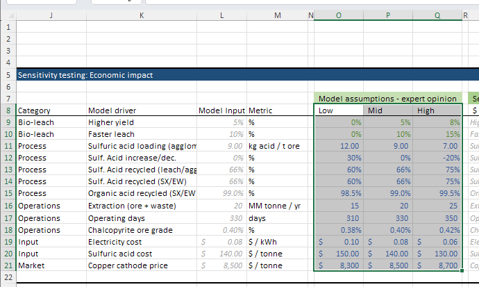
Task: Select column M header
Action: [x=278, y=15]
